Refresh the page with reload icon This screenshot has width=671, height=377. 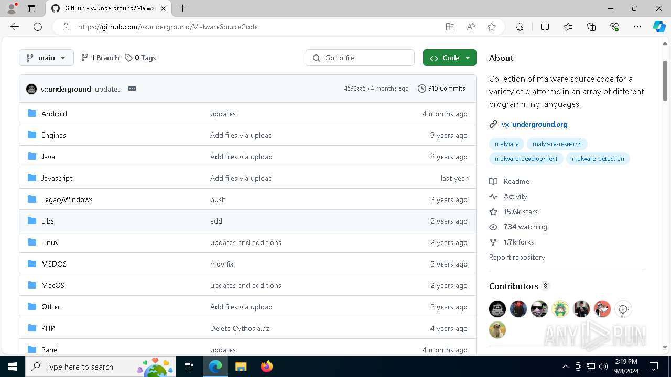point(38,27)
